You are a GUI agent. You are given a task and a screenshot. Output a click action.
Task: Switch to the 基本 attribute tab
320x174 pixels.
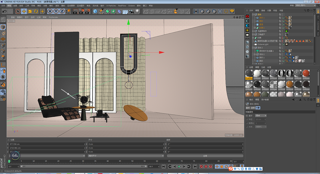click(x=248, y=108)
